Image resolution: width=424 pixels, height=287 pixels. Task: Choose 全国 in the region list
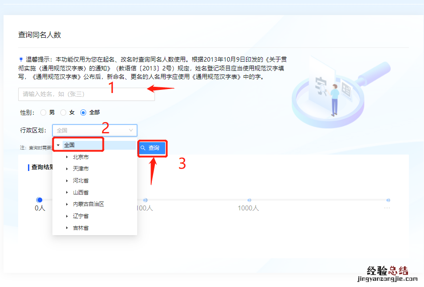[x=69, y=145]
